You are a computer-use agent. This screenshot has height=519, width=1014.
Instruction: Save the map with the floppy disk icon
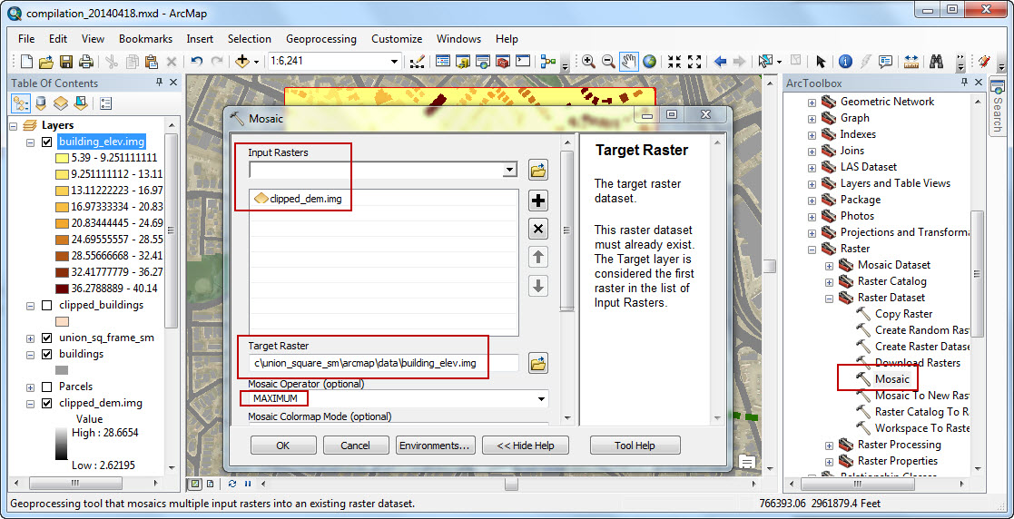pos(66,62)
